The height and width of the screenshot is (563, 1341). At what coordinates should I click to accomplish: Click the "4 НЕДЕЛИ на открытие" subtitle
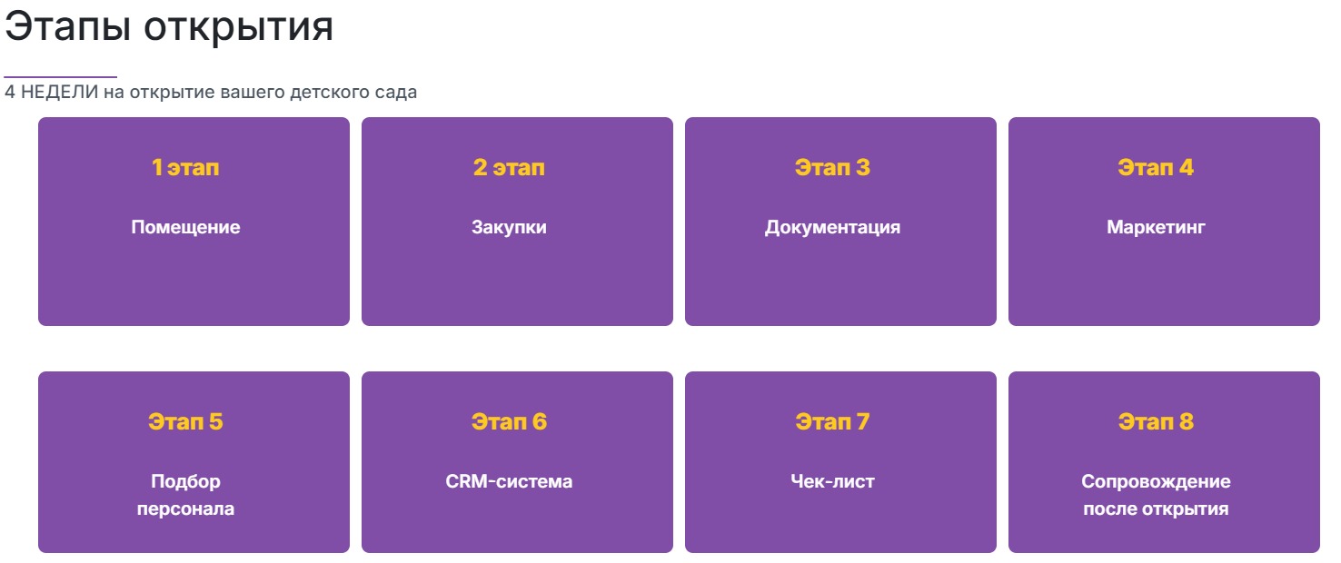[x=211, y=93]
